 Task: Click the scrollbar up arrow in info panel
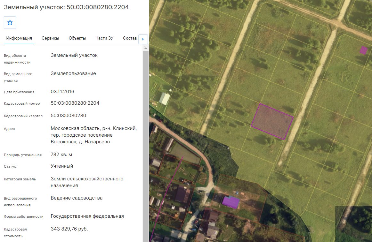tap(146, 48)
